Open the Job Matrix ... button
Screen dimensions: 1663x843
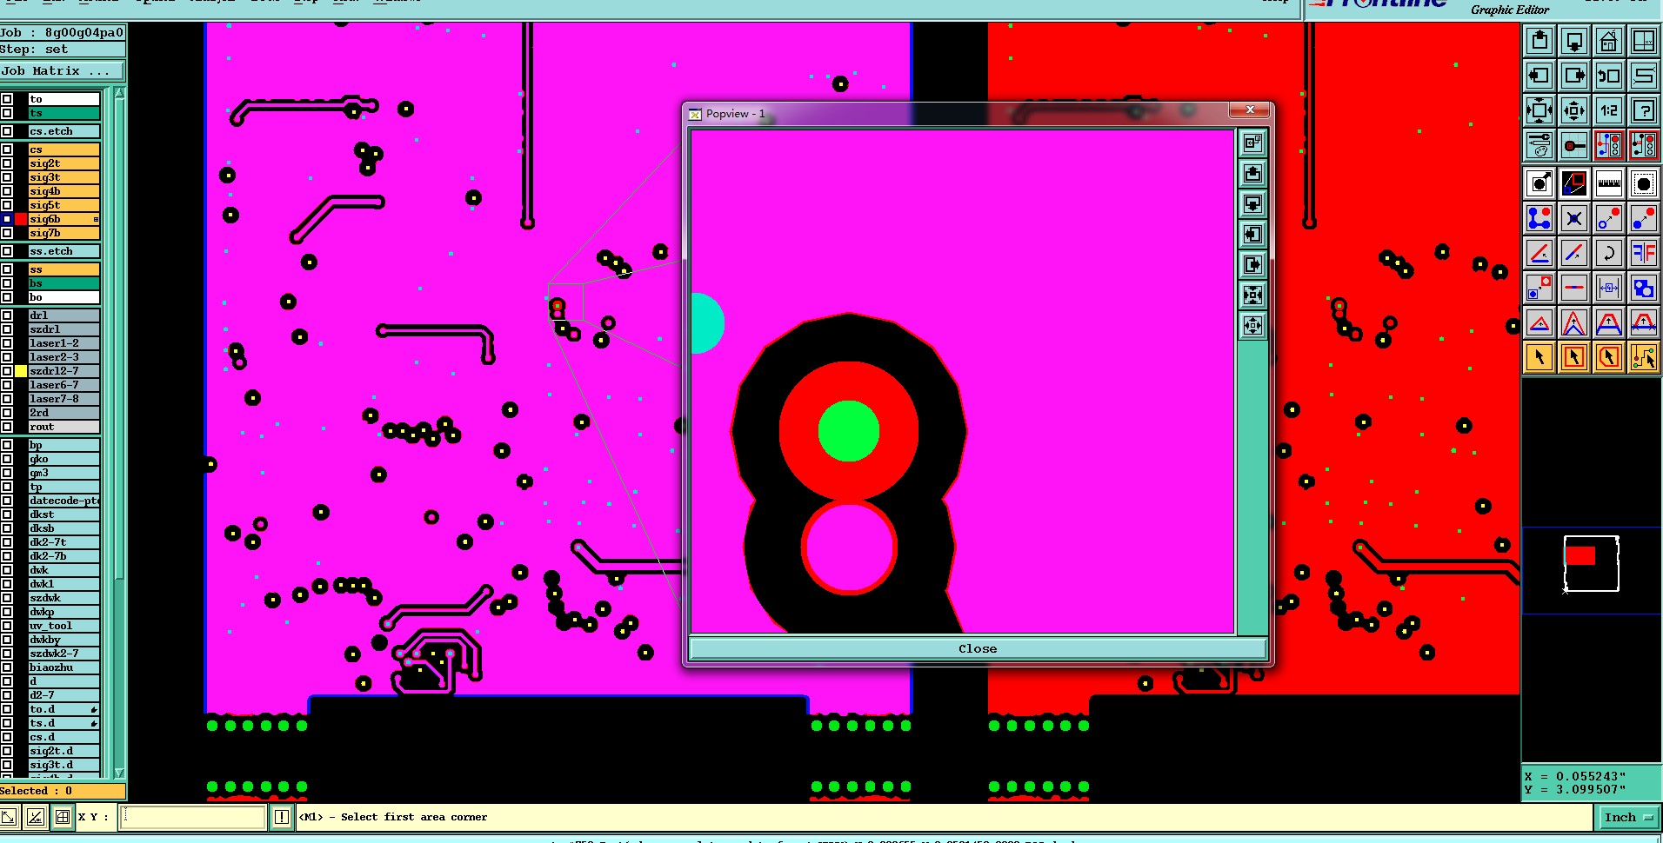tap(62, 71)
